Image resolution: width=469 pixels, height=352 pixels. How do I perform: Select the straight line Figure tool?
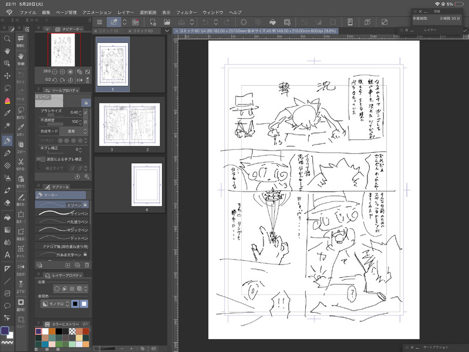[7, 281]
